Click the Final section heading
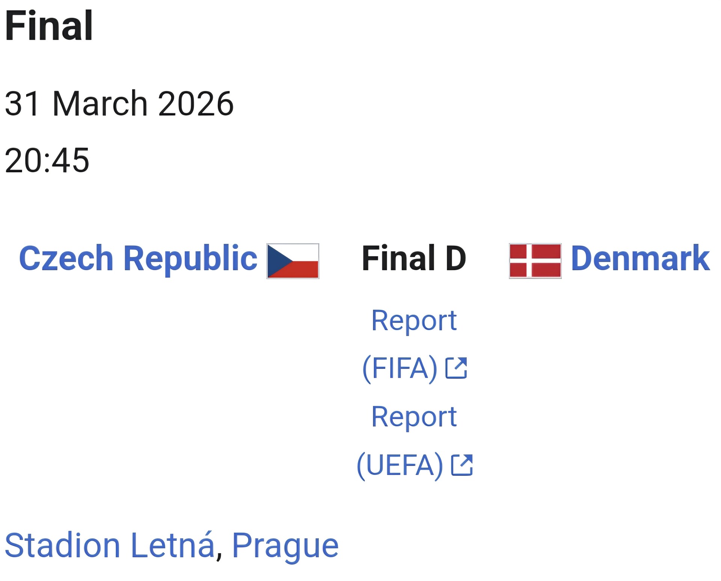 [x=49, y=26]
